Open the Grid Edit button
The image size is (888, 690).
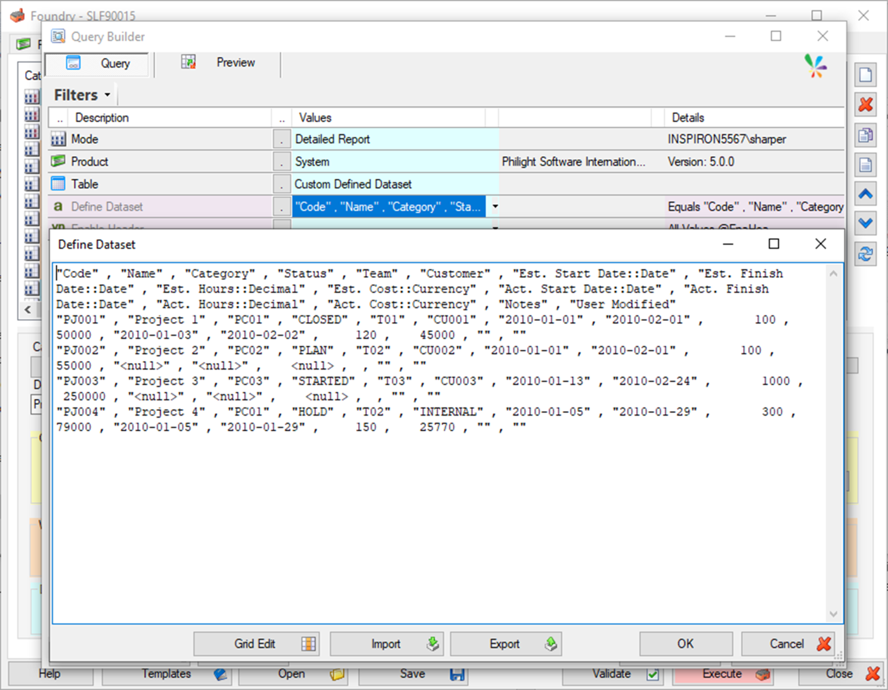[x=256, y=644]
